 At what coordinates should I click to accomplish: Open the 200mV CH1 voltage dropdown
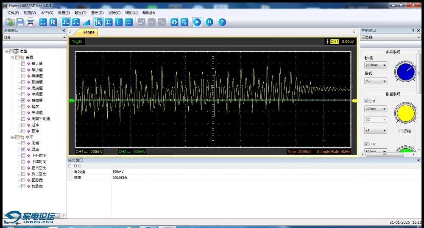tap(376, 109)
